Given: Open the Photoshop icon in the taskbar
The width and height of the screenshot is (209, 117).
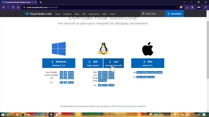Looking at the screenshot, I should tap(23, 115).
